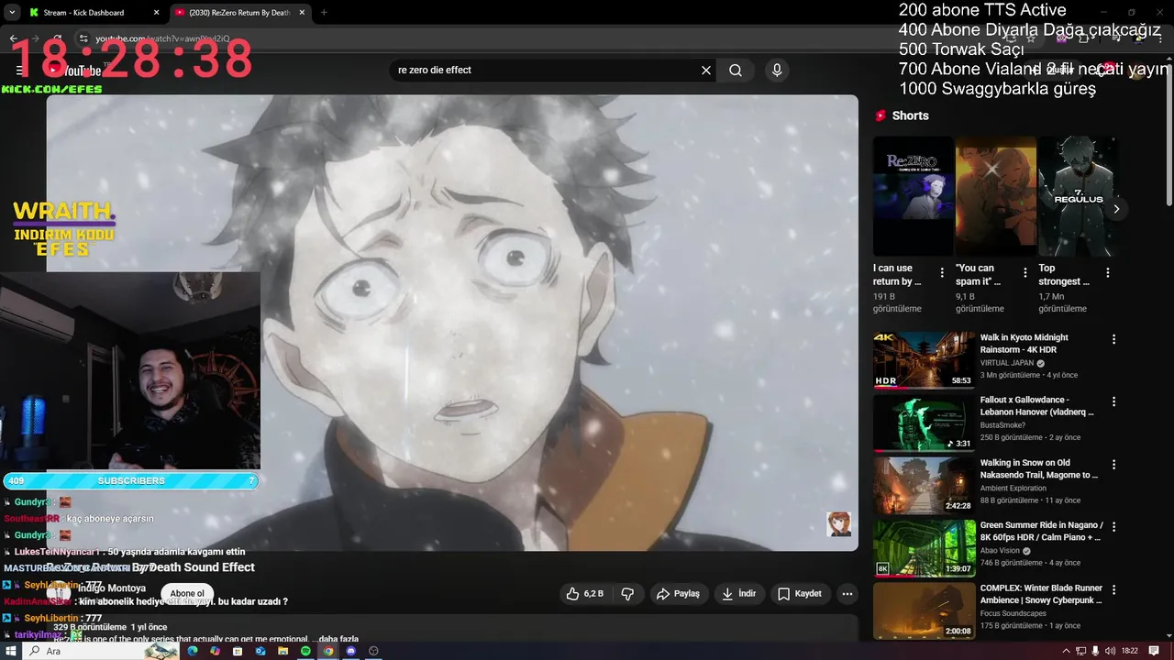Screen dimensions: 1174x660
Task: Open the Indigo Montoya channel
Action: pyautogui.click(x=112, y=588)
